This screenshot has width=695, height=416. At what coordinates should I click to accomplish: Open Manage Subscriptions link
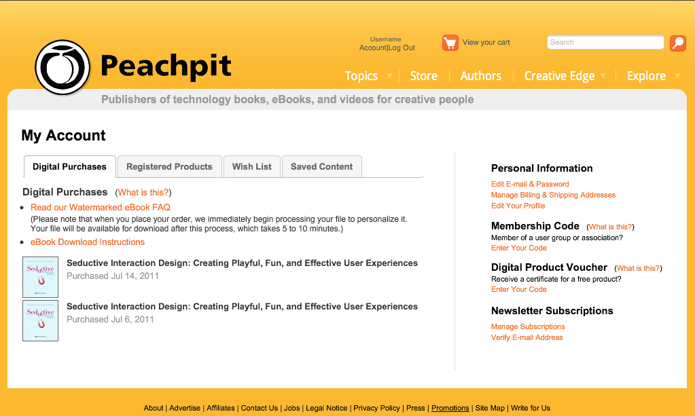pos(528,326)
